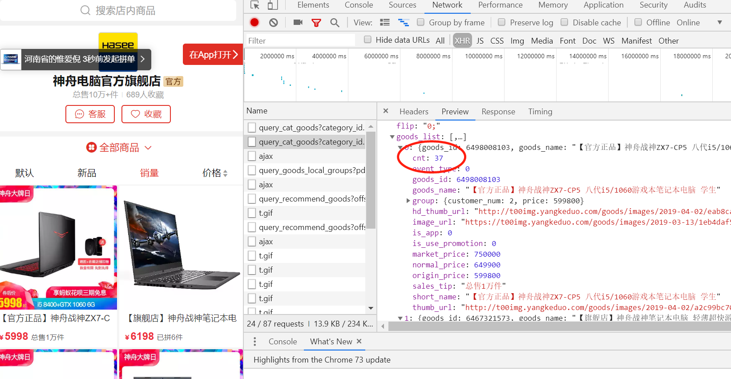
Task: Toggle the red filter funnel icon
Action: point(316,23)
